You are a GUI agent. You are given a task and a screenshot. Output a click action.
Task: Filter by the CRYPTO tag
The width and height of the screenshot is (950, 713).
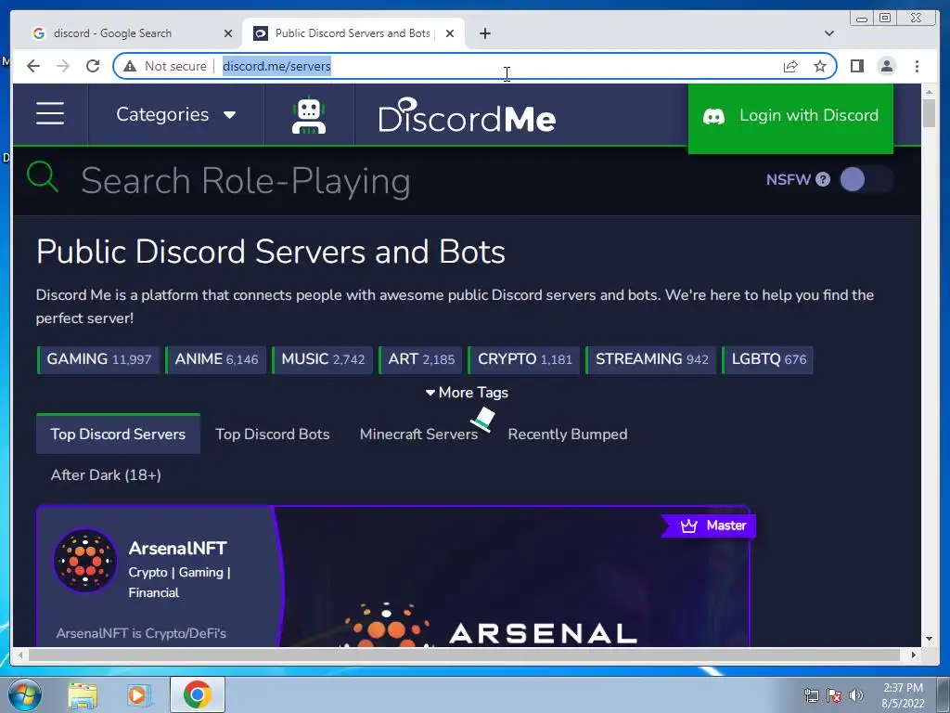pos(525,359)
